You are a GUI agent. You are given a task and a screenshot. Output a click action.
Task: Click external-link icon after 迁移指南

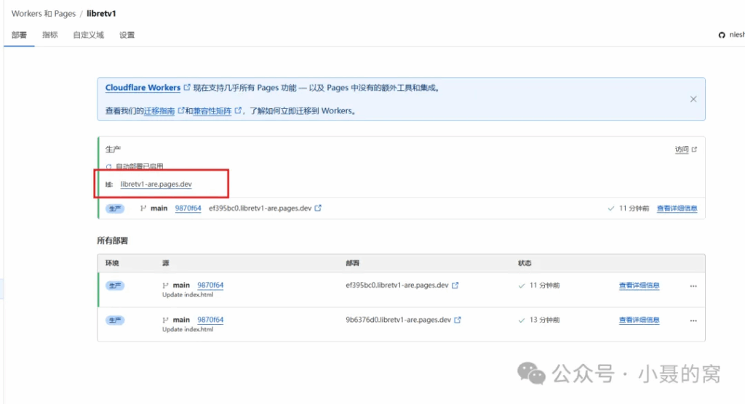tap(180, 110)
